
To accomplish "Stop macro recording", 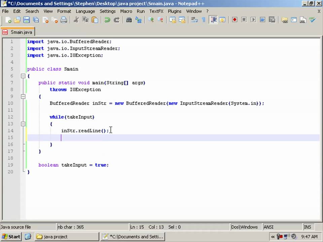I will click(244, 20).
